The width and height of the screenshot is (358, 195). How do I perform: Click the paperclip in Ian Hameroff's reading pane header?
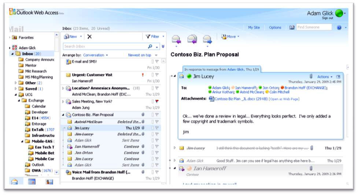(x=311, y=168)
